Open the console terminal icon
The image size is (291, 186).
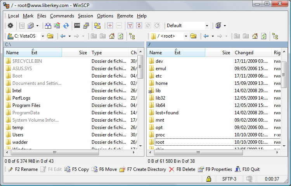pos(77,26)
